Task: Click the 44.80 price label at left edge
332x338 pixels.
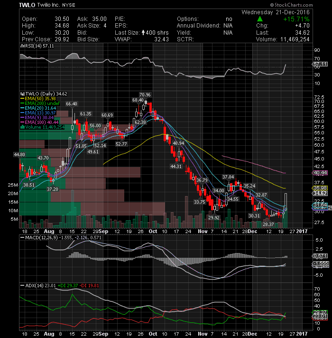Action: [x=19, y=155]
